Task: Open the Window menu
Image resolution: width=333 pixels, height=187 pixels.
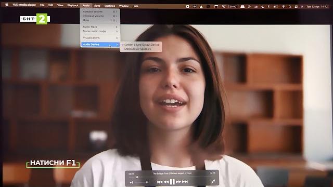Action: pos(124,6)
